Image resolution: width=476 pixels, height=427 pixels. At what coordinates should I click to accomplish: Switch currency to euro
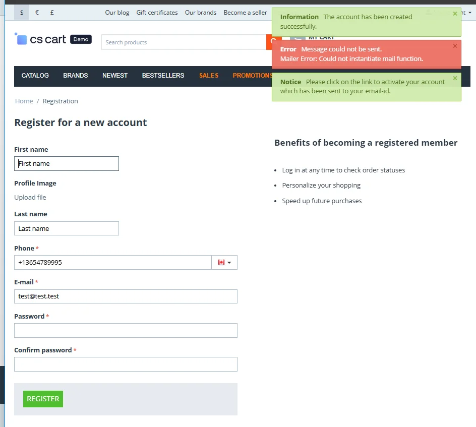point(37,13)
